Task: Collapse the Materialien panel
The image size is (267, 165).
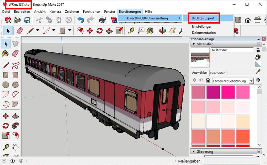Action: tap(194, 44)
